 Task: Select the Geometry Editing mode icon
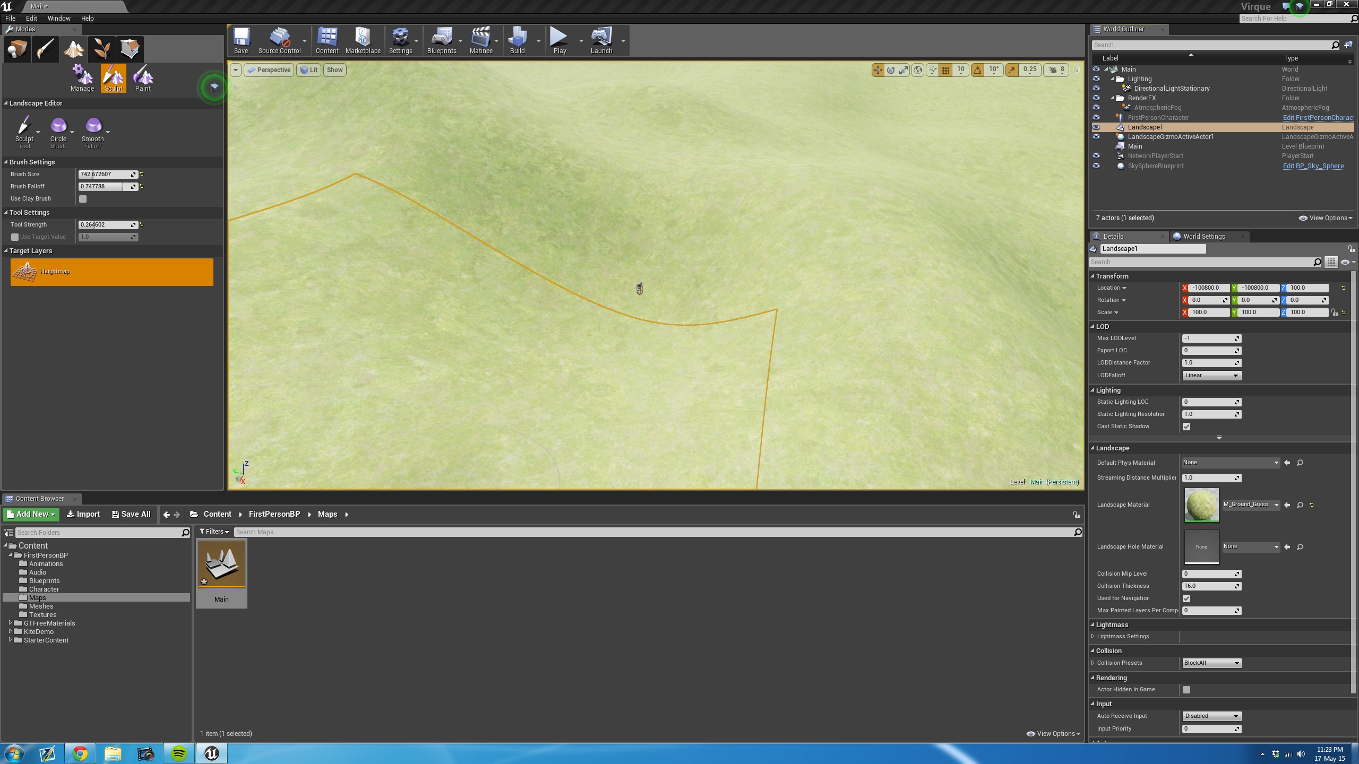[130, 49]
